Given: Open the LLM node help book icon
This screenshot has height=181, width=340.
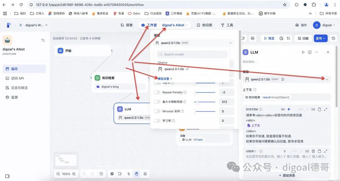Looking at the screenshot, I should point(310,52).
